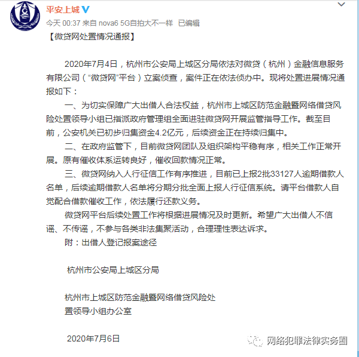Click the blue verified V badge
359x357 pixels.
point(86,10)
